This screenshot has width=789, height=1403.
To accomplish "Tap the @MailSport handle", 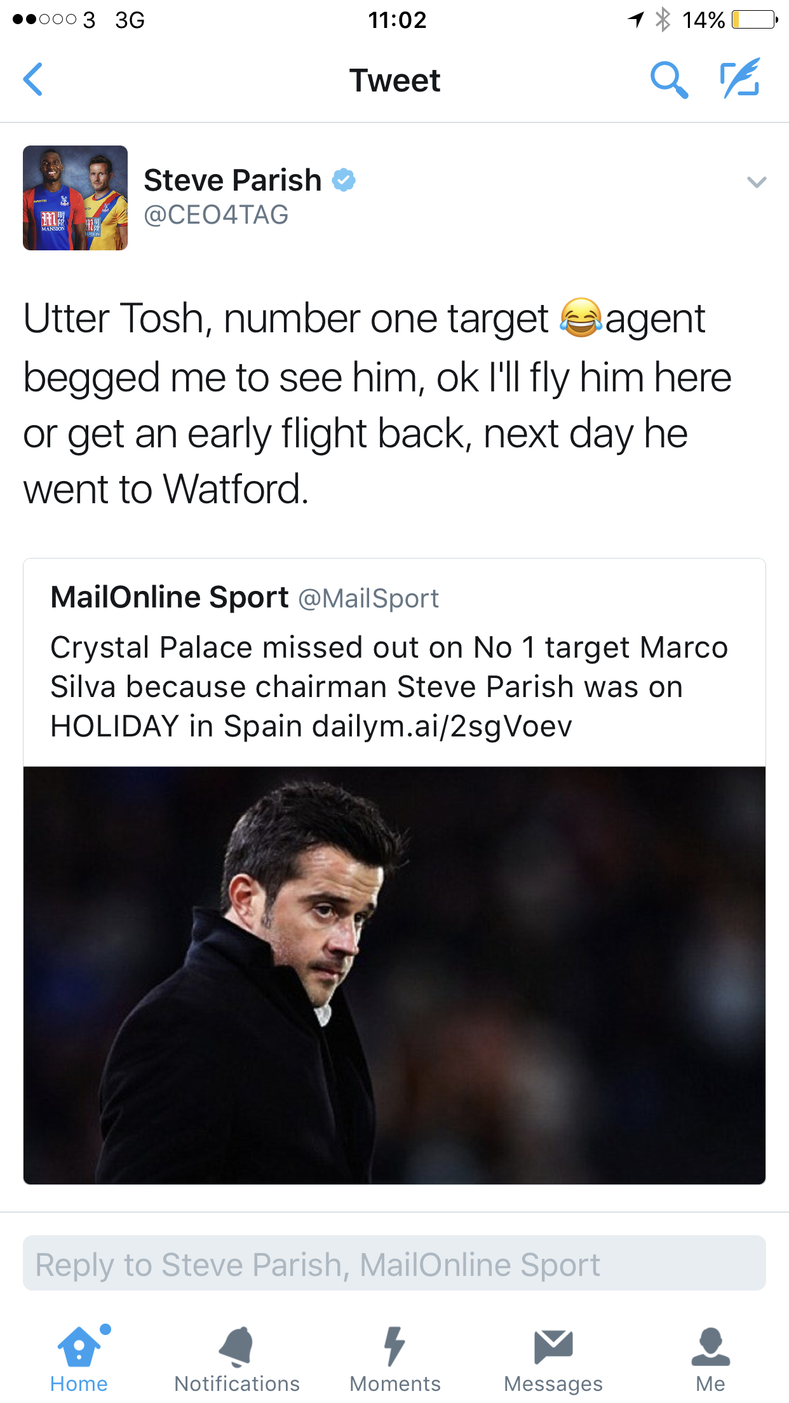I will (x=368, y=599).
